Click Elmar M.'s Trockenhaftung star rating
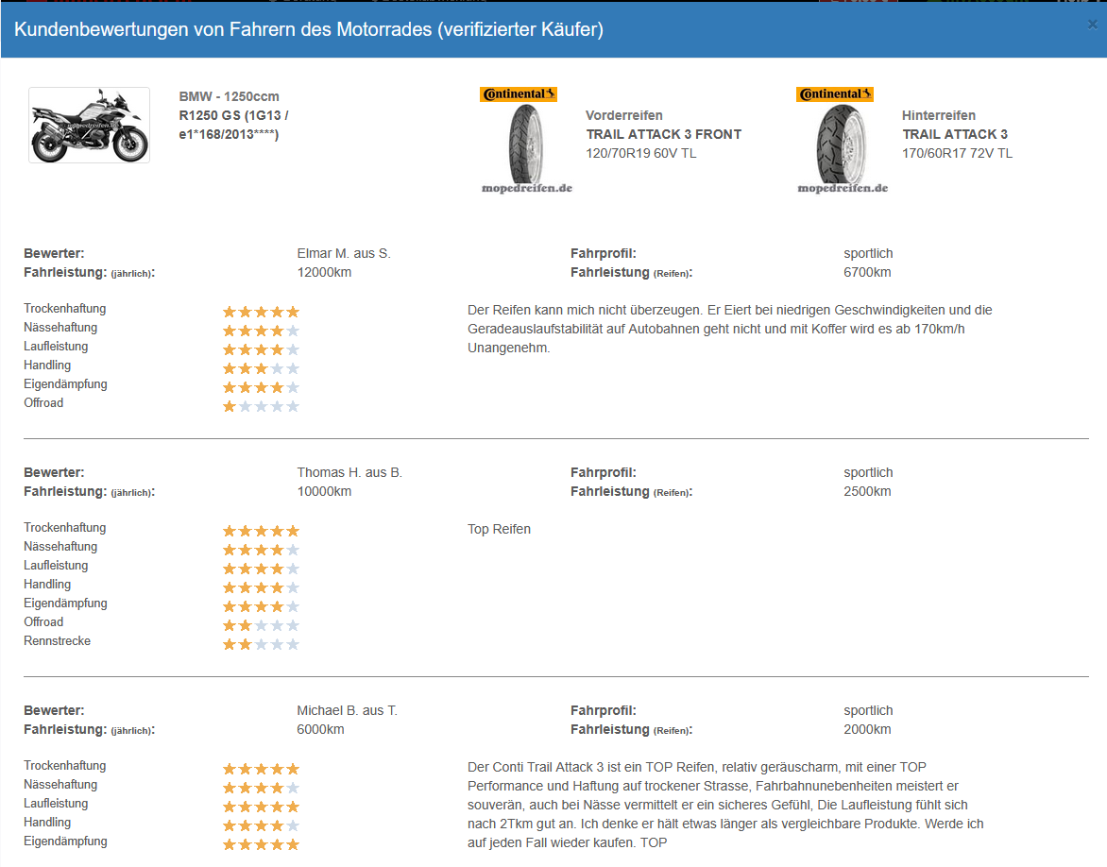1107x867 pixels. click(x=261, y=312)
